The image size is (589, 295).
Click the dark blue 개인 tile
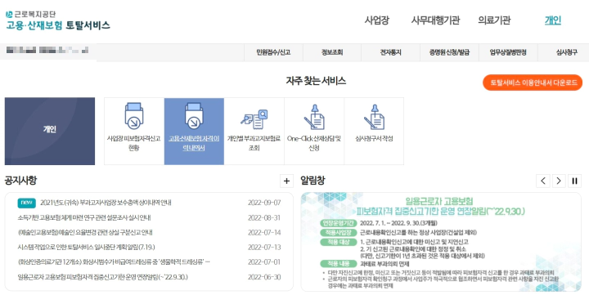(x=50, y=131)
